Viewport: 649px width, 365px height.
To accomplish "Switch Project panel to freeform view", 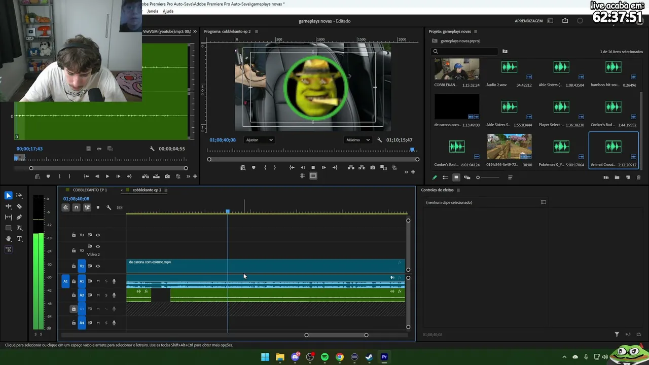I will coord(467,177).
